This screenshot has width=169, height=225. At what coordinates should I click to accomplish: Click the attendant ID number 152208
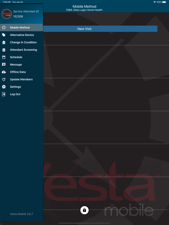coord(18,16)
